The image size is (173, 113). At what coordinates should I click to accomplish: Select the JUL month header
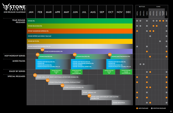coord(84,12)
